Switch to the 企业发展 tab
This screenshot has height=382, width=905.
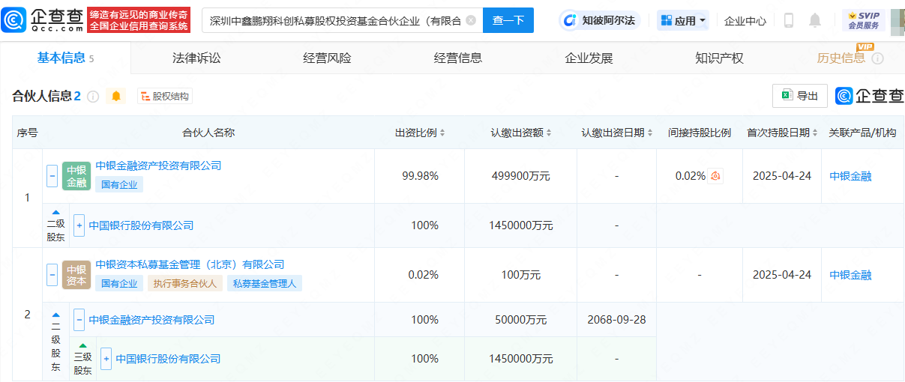tap(589, 58)
